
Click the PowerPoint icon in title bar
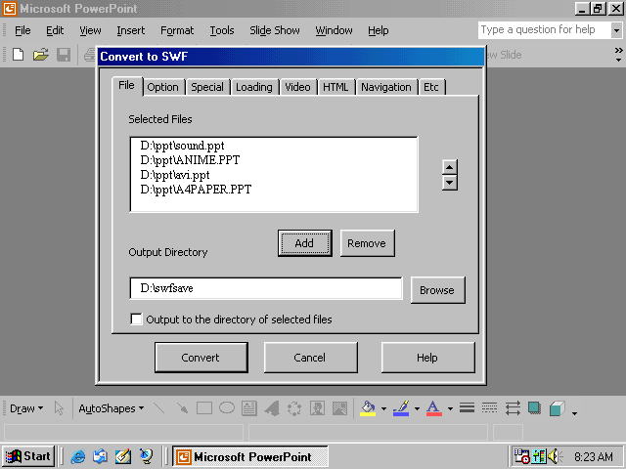pyautogui.click(x=9, y=9)
